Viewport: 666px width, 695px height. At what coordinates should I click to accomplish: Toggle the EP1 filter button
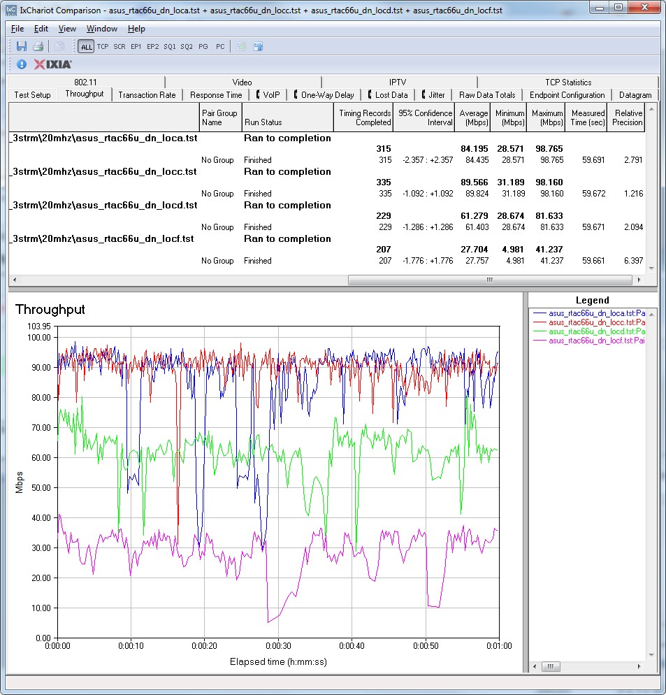tap(136, 47)
